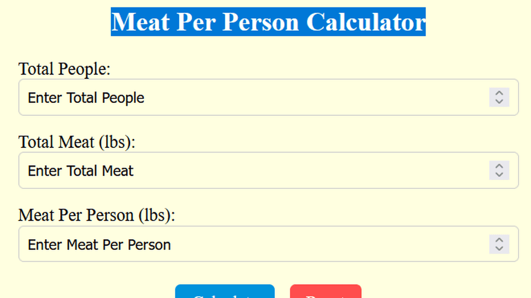The width and height of the screenshot is (531, 298).
Task: Click the Total Meat increment stepper arrow
Action: click(499, 167)
